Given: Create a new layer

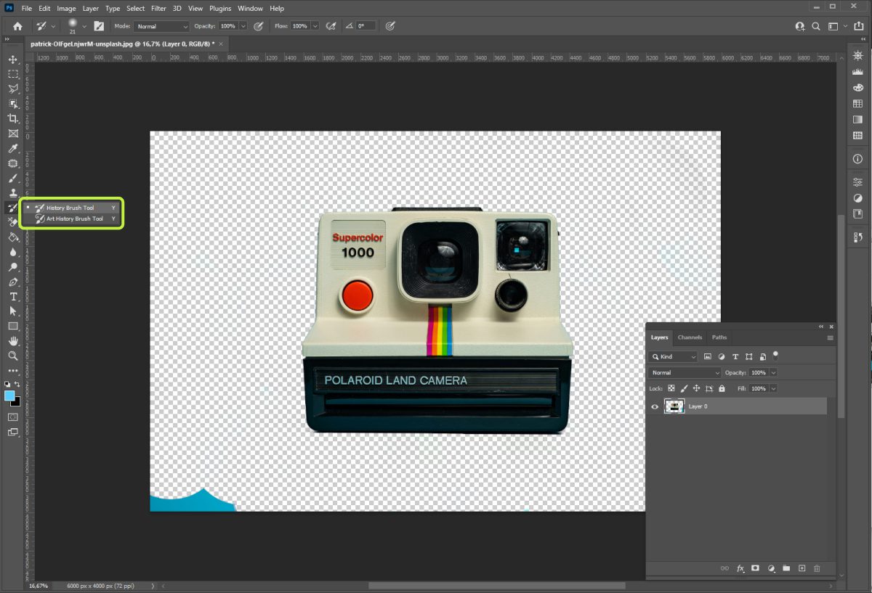Looking at the screenshot, I should 802,568.
